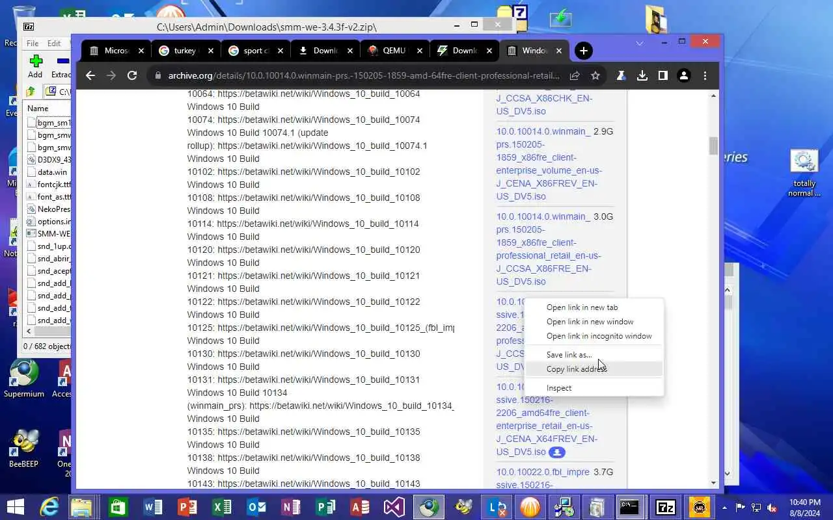The image size is (833, 520).
Task: Open File Explorer from taskbar
Action: point(83,507)
